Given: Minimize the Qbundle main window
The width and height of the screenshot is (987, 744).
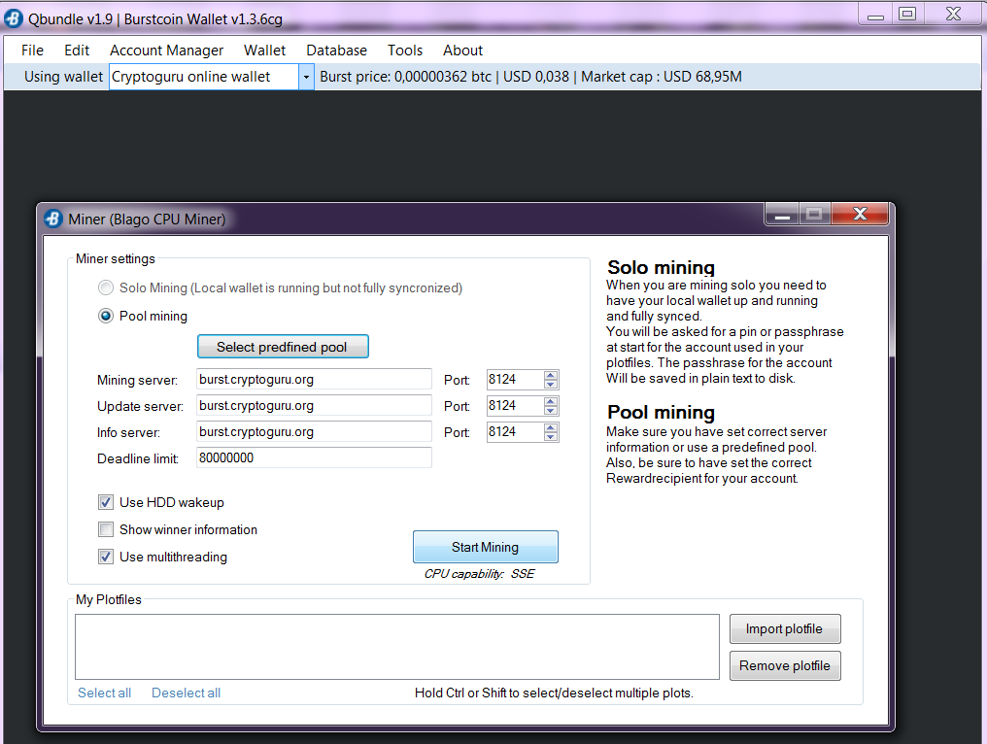Looking at the screenshot, I should click(875, 16).
